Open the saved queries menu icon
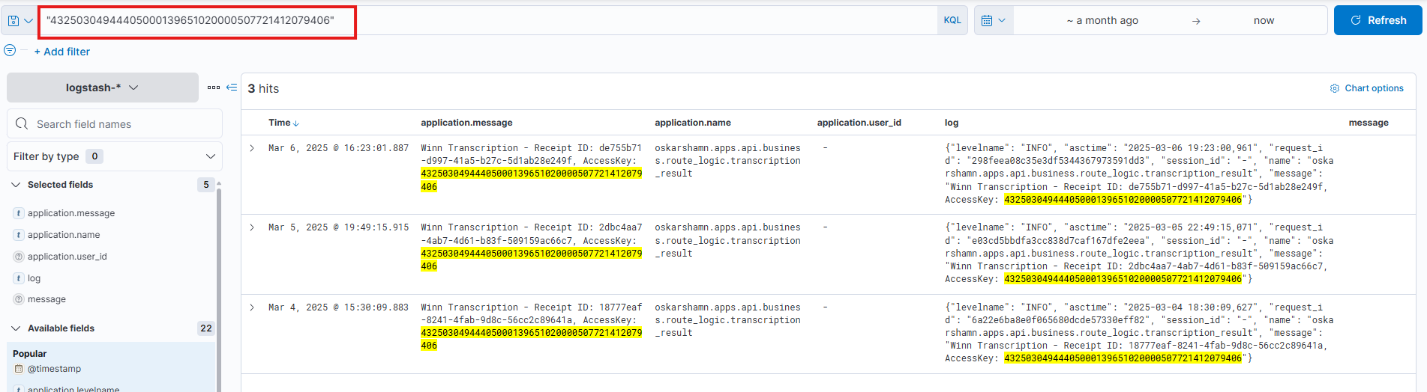 point(19,21)
